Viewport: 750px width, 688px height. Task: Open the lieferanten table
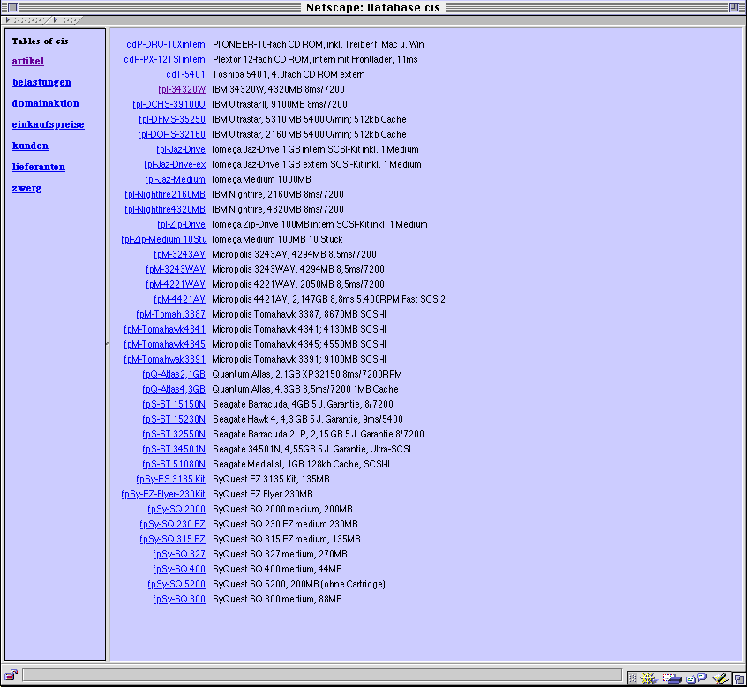(x=39, y=167)
